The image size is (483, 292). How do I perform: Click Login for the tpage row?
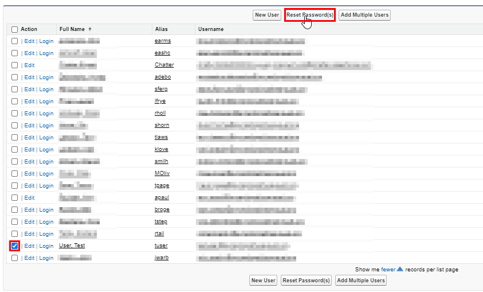tap(46, 186)
